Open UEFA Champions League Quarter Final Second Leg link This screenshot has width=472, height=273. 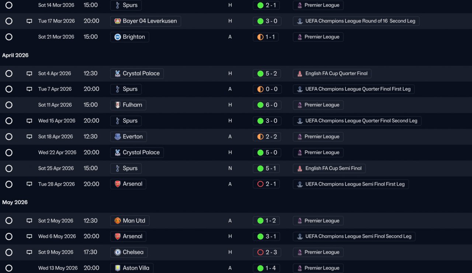(x=357, y=121)
